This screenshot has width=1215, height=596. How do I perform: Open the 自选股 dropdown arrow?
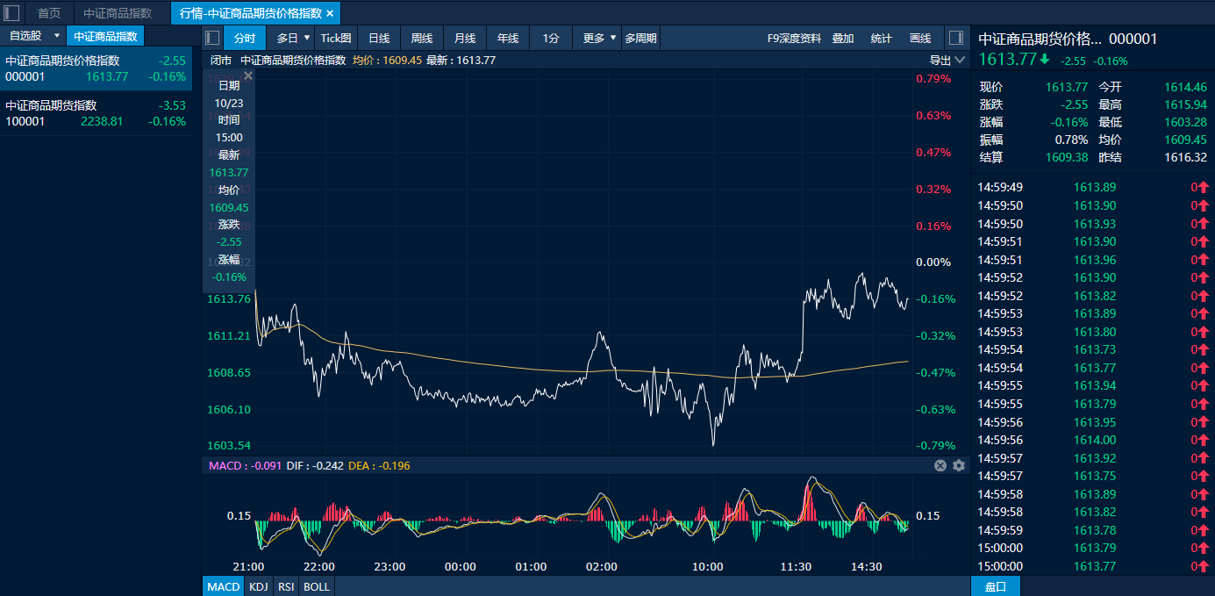click(57, 36)
